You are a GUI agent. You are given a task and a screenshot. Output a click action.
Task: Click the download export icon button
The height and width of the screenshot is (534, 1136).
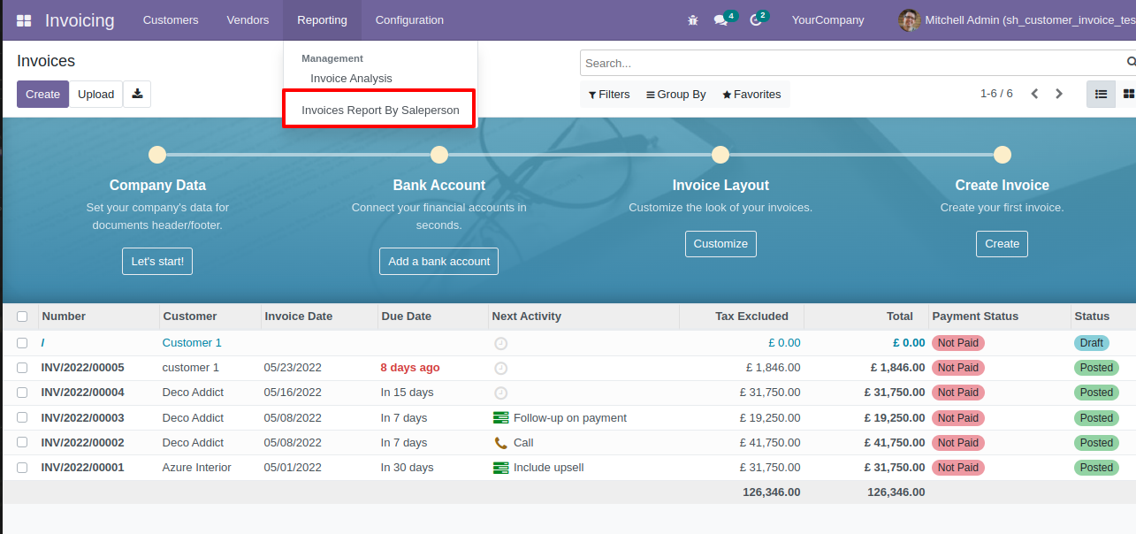(x=137, y=94)
